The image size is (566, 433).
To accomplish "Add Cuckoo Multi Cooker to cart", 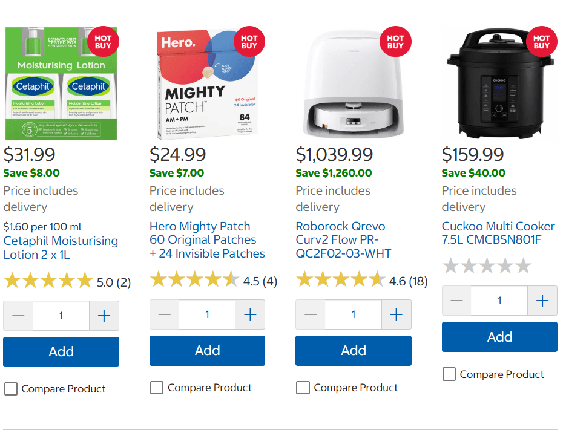I will coord(499,337).
